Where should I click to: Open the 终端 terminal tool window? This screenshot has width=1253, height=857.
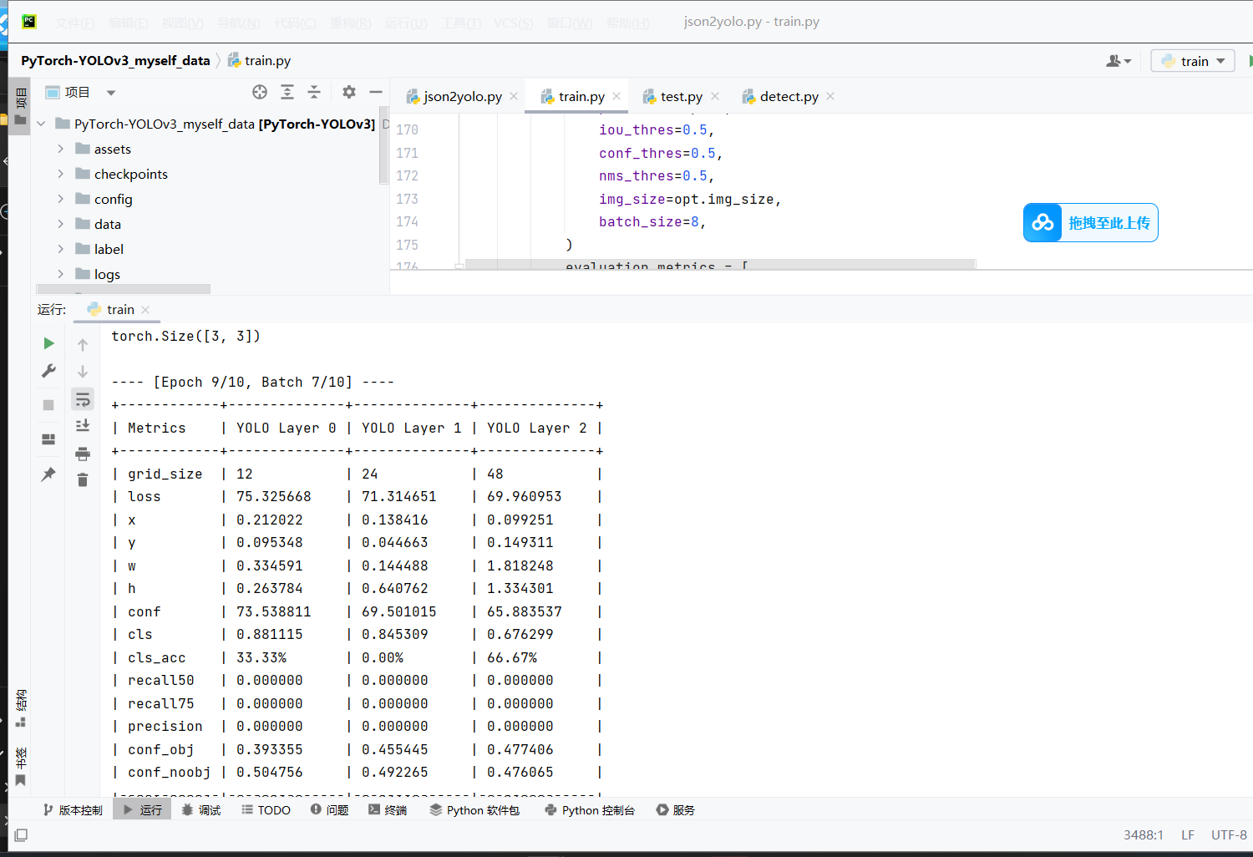(388, 809)
